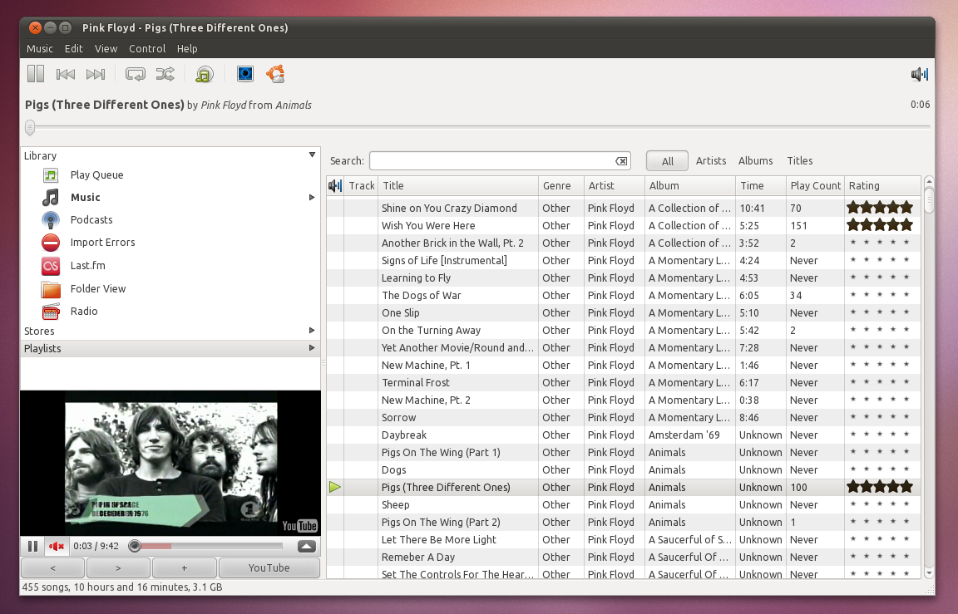Select Music in the library sidebar

click(x=85, y=197)
